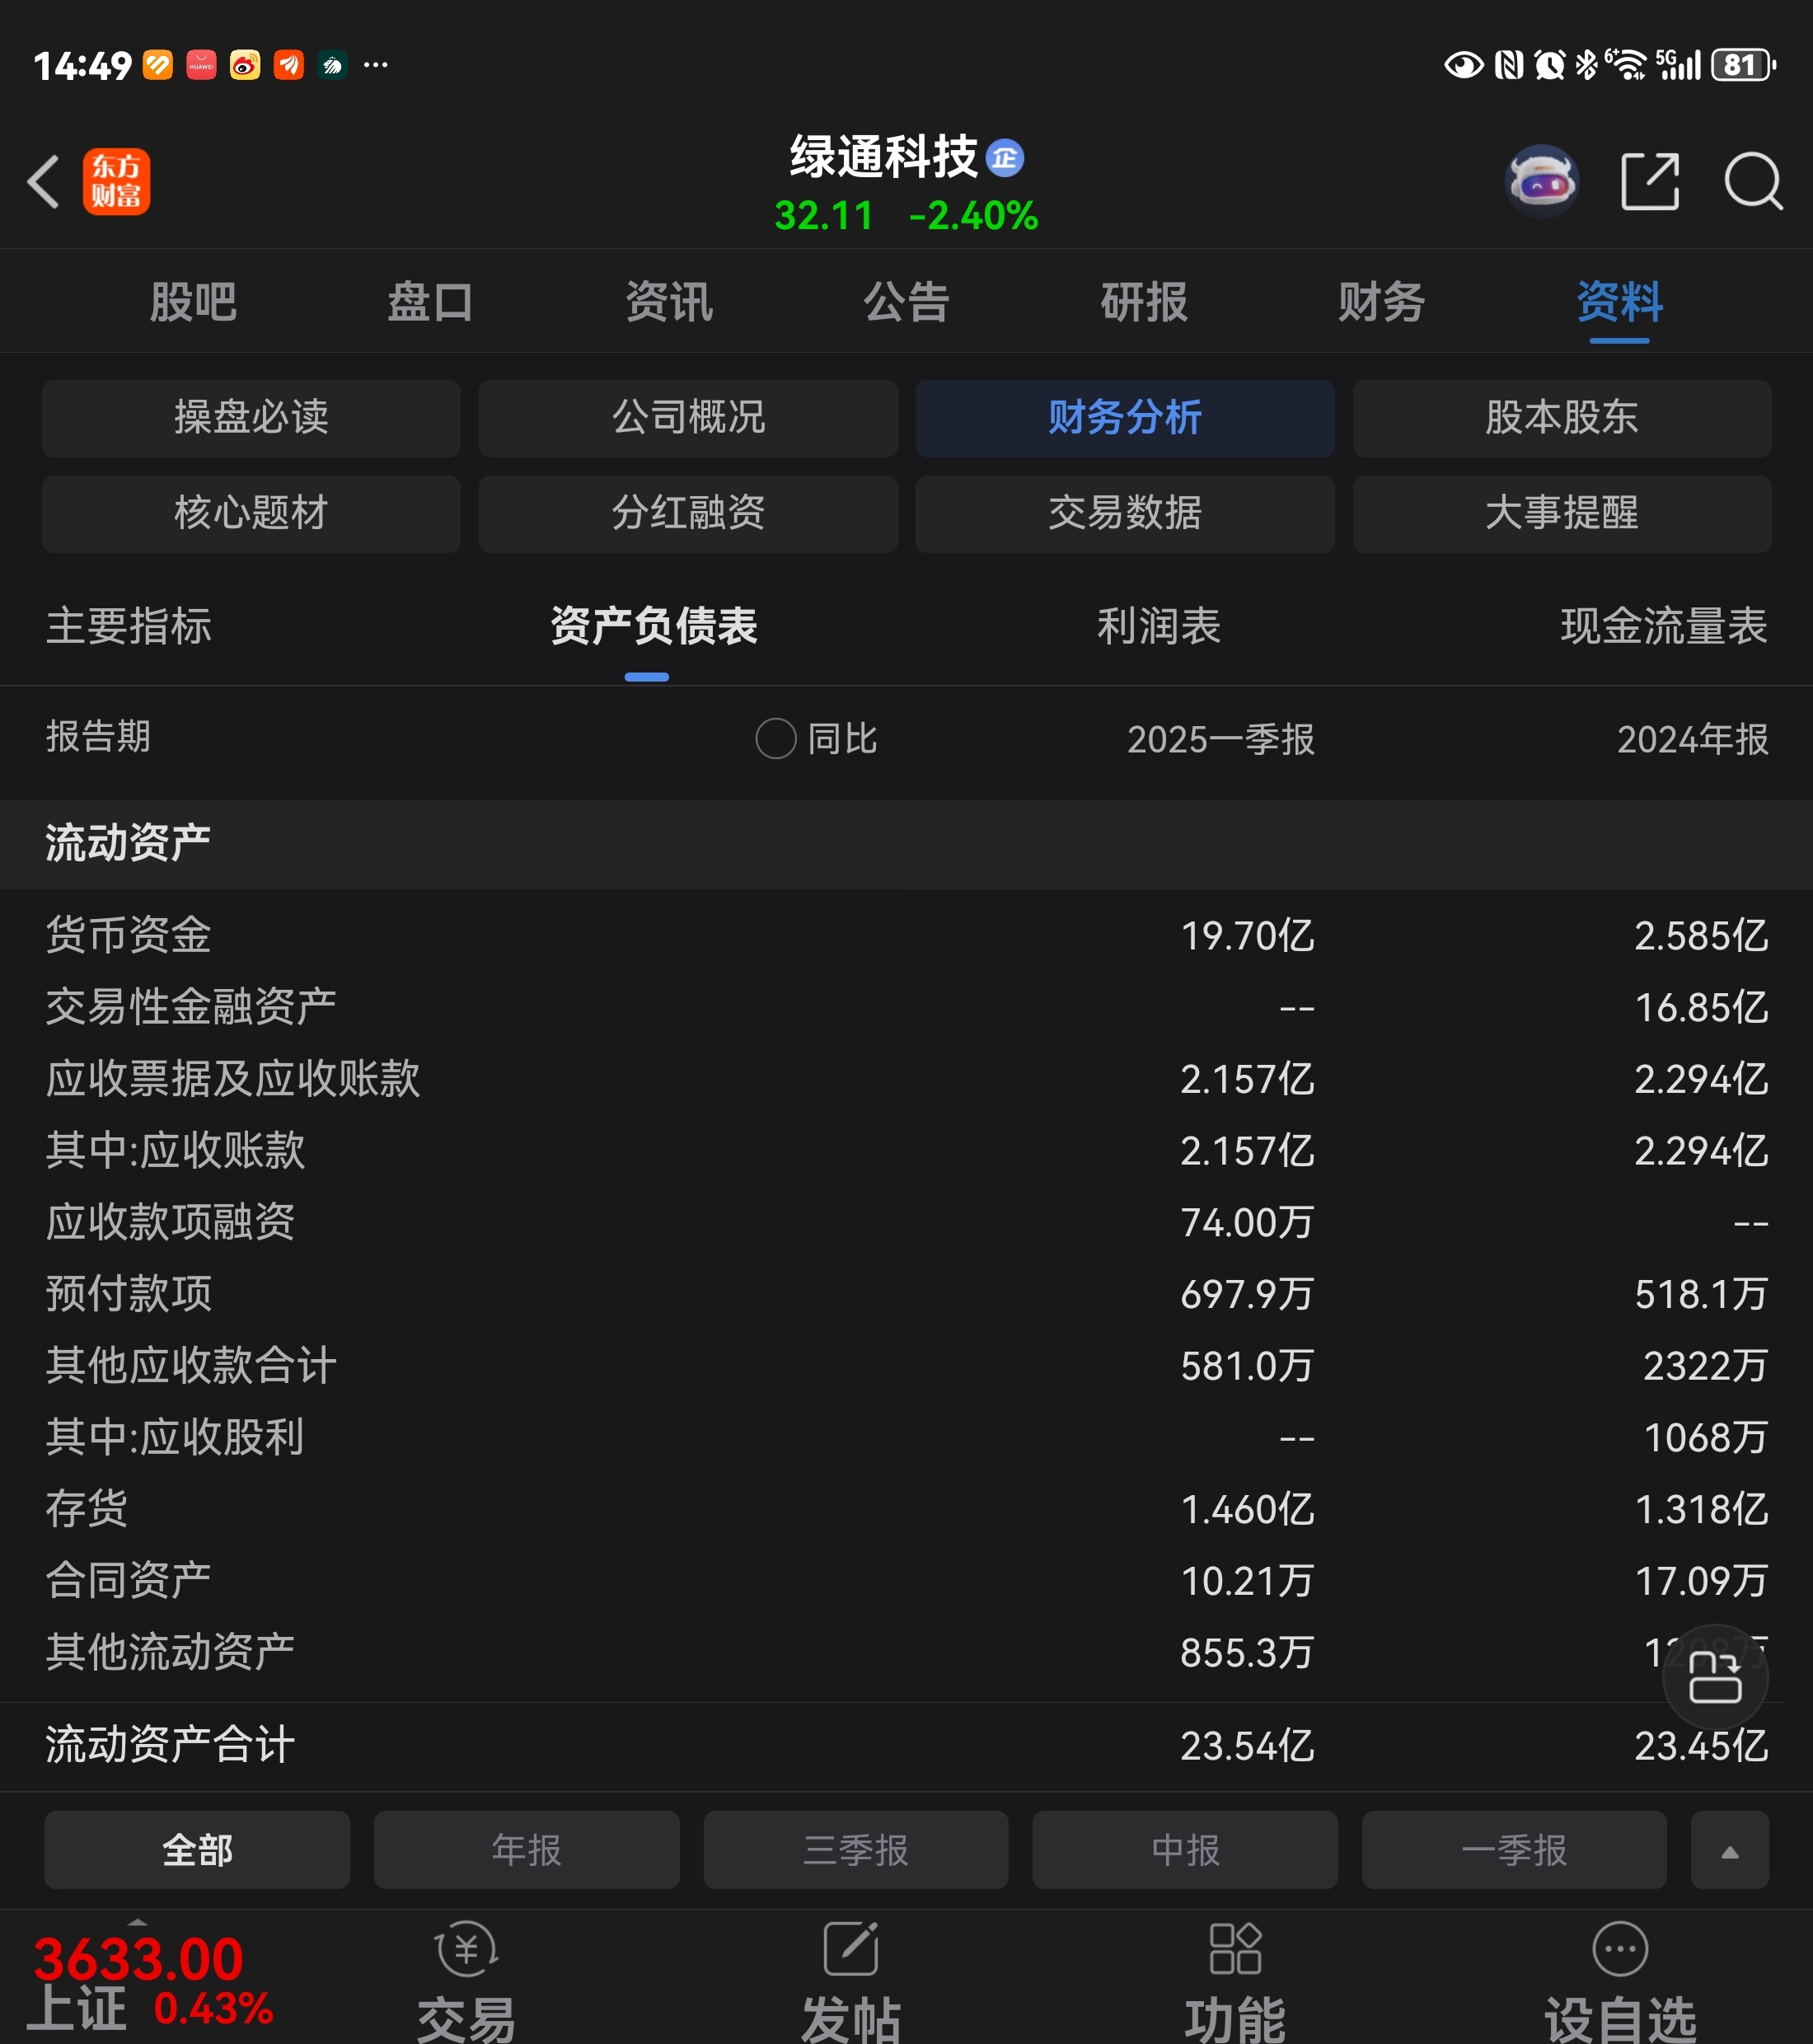
Task: Filter reports by 年报
Action: point(526,1850)
